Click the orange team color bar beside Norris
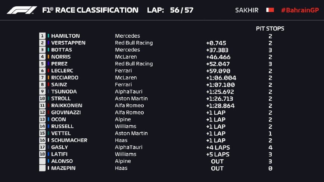This screenshot has height=182, width=324. [x=49, y=57]
